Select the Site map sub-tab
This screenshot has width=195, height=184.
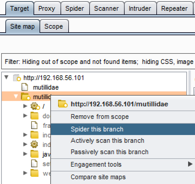coord(23,26)
